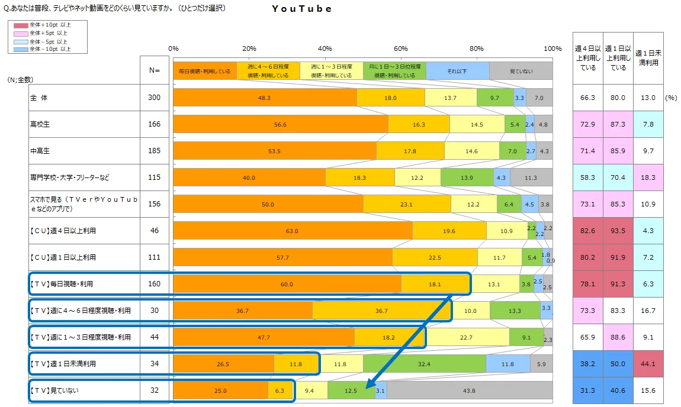Click the orange bar value '63.0'
Image resolution: width=681 pixels, height=407 pixels.
[x=293, y=231]
